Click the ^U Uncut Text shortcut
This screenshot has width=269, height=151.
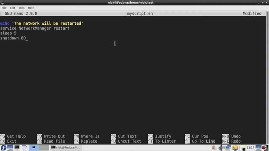(126, 141)
